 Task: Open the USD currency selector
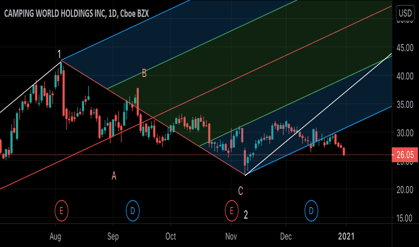pos(405,13)
